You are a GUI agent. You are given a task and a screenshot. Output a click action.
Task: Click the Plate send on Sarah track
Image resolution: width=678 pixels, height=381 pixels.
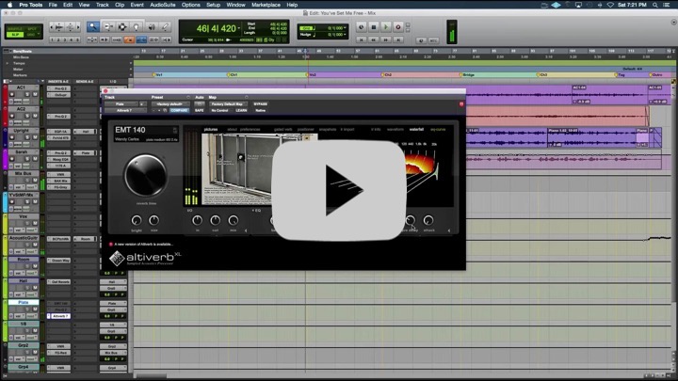coord(85,153)
